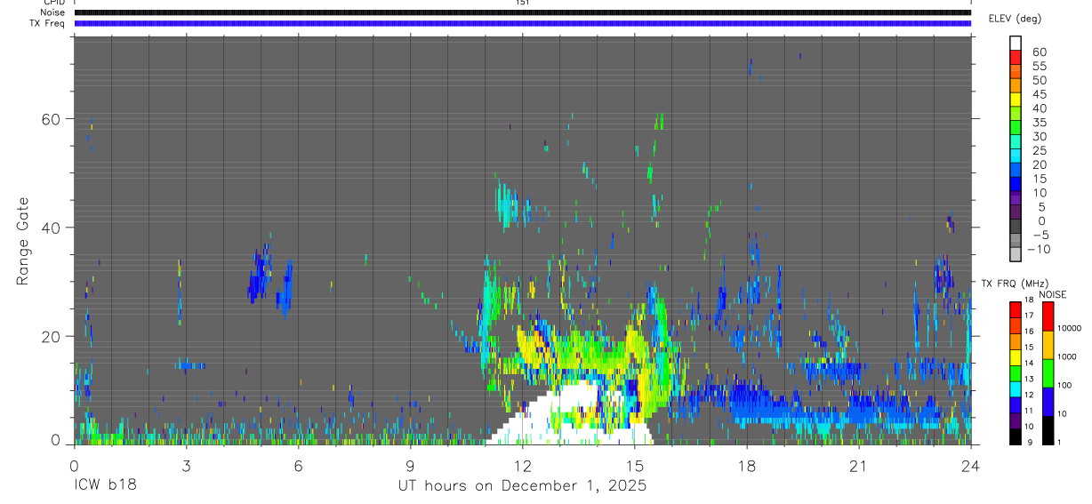The width and height of the screenshot is (1092, 504).
Task: Click the 'NOISE' colorbar title
Action: [1053, 294]
